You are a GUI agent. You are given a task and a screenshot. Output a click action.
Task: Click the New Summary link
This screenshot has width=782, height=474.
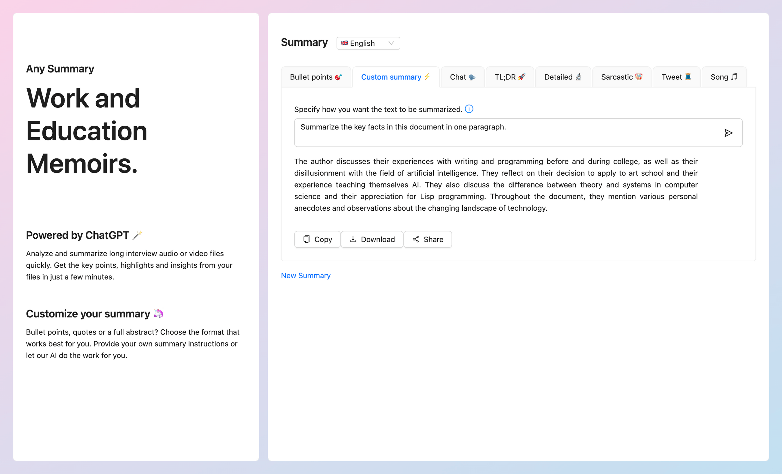305,275
